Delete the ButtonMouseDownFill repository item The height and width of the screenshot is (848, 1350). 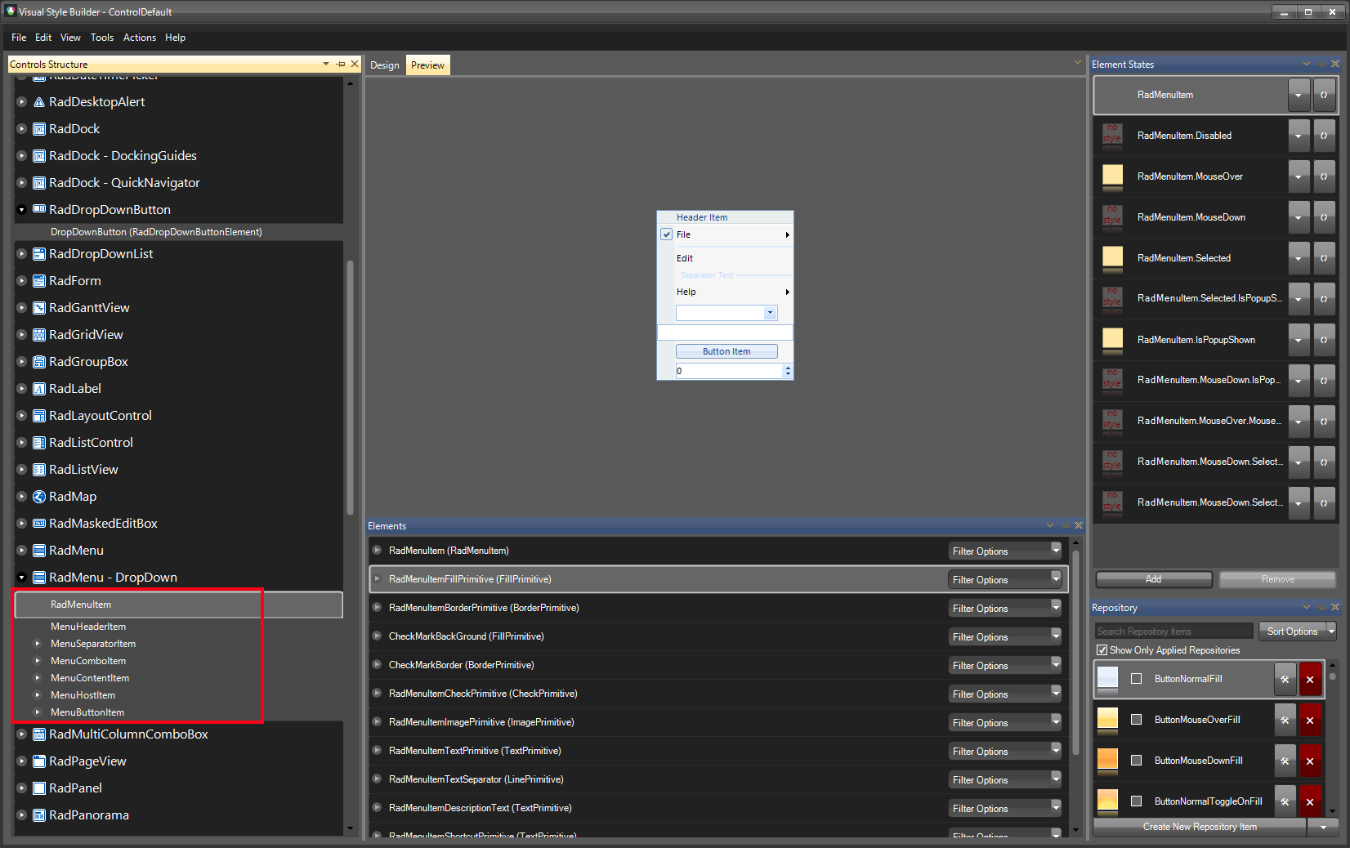point(1310,761)
